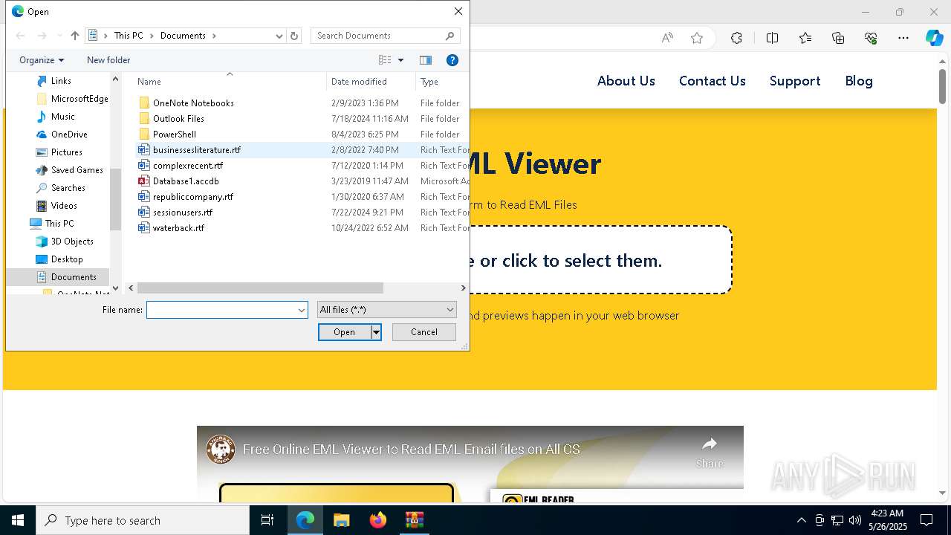Select Pictures in navigation pane
The height and width of the screenshot is (535, 951).
click(x=66, y=152)
